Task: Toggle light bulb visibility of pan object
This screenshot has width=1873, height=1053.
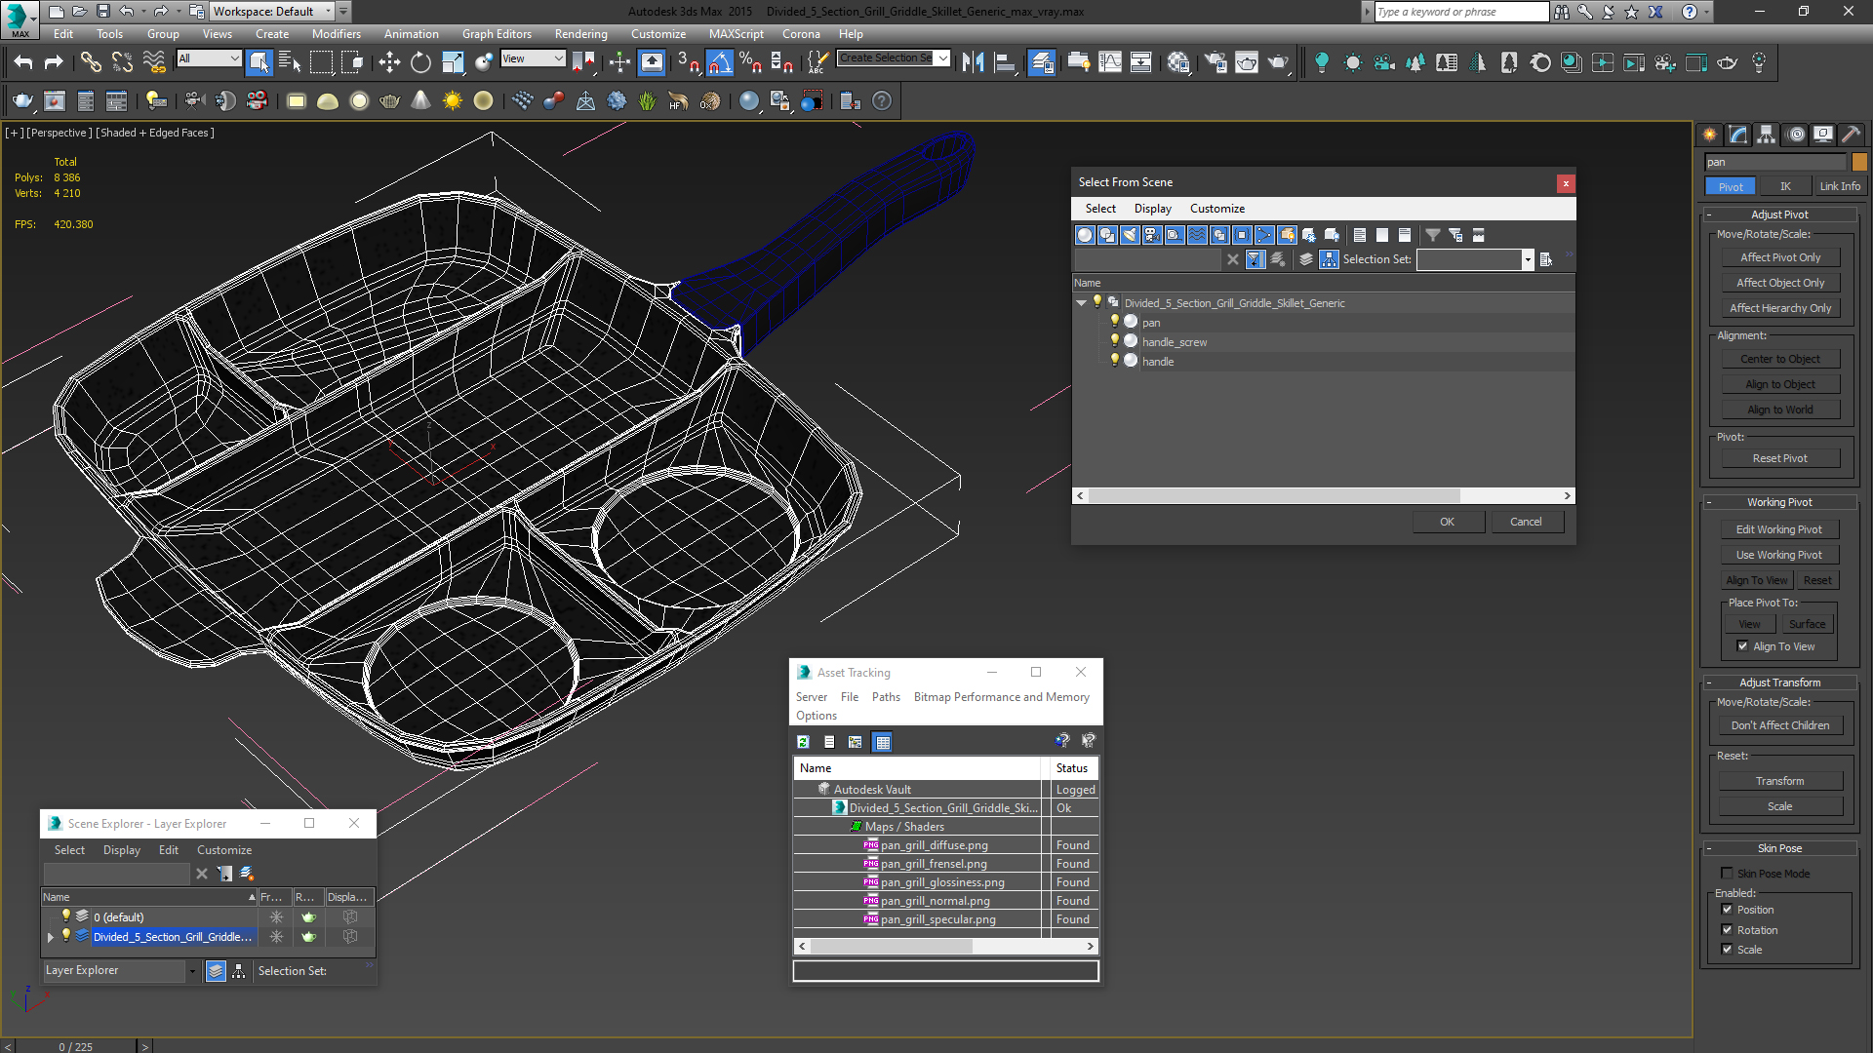Action: pos(1114,321)
